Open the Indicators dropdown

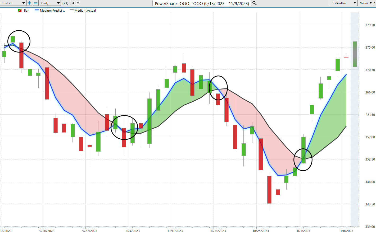pyautogui.click(x=343, y=3)
